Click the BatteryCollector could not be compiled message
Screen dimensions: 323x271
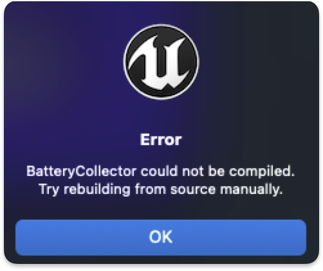click(161, 171)
